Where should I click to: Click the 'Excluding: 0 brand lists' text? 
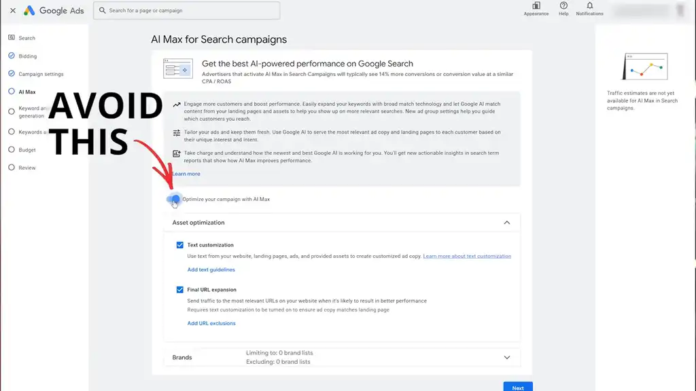tap(278, 362)
